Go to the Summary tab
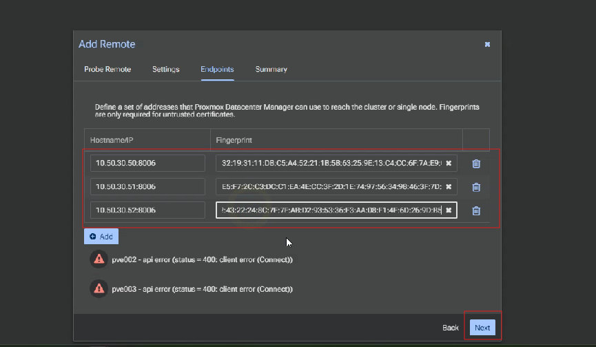Viewport: 596px width, 347px height. [271, 69]
